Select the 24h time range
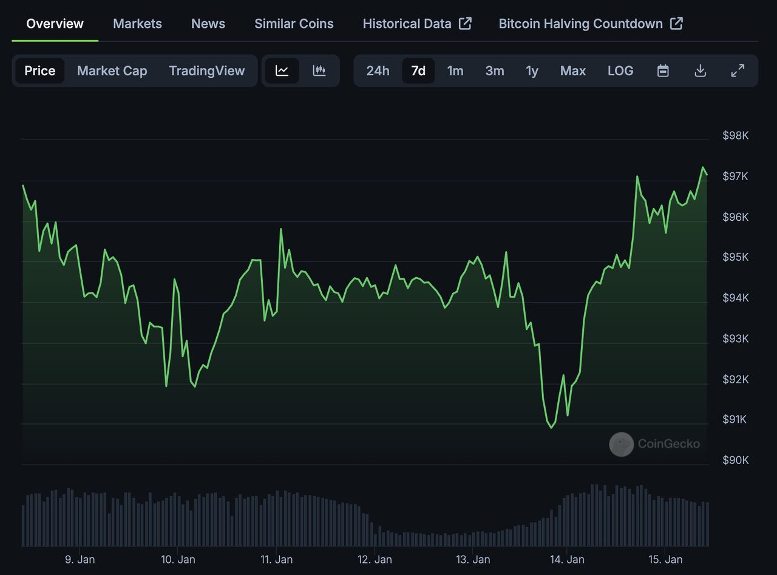 pos(378,71)
